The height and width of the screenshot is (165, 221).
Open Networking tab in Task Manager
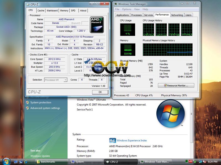pos(177,15)
